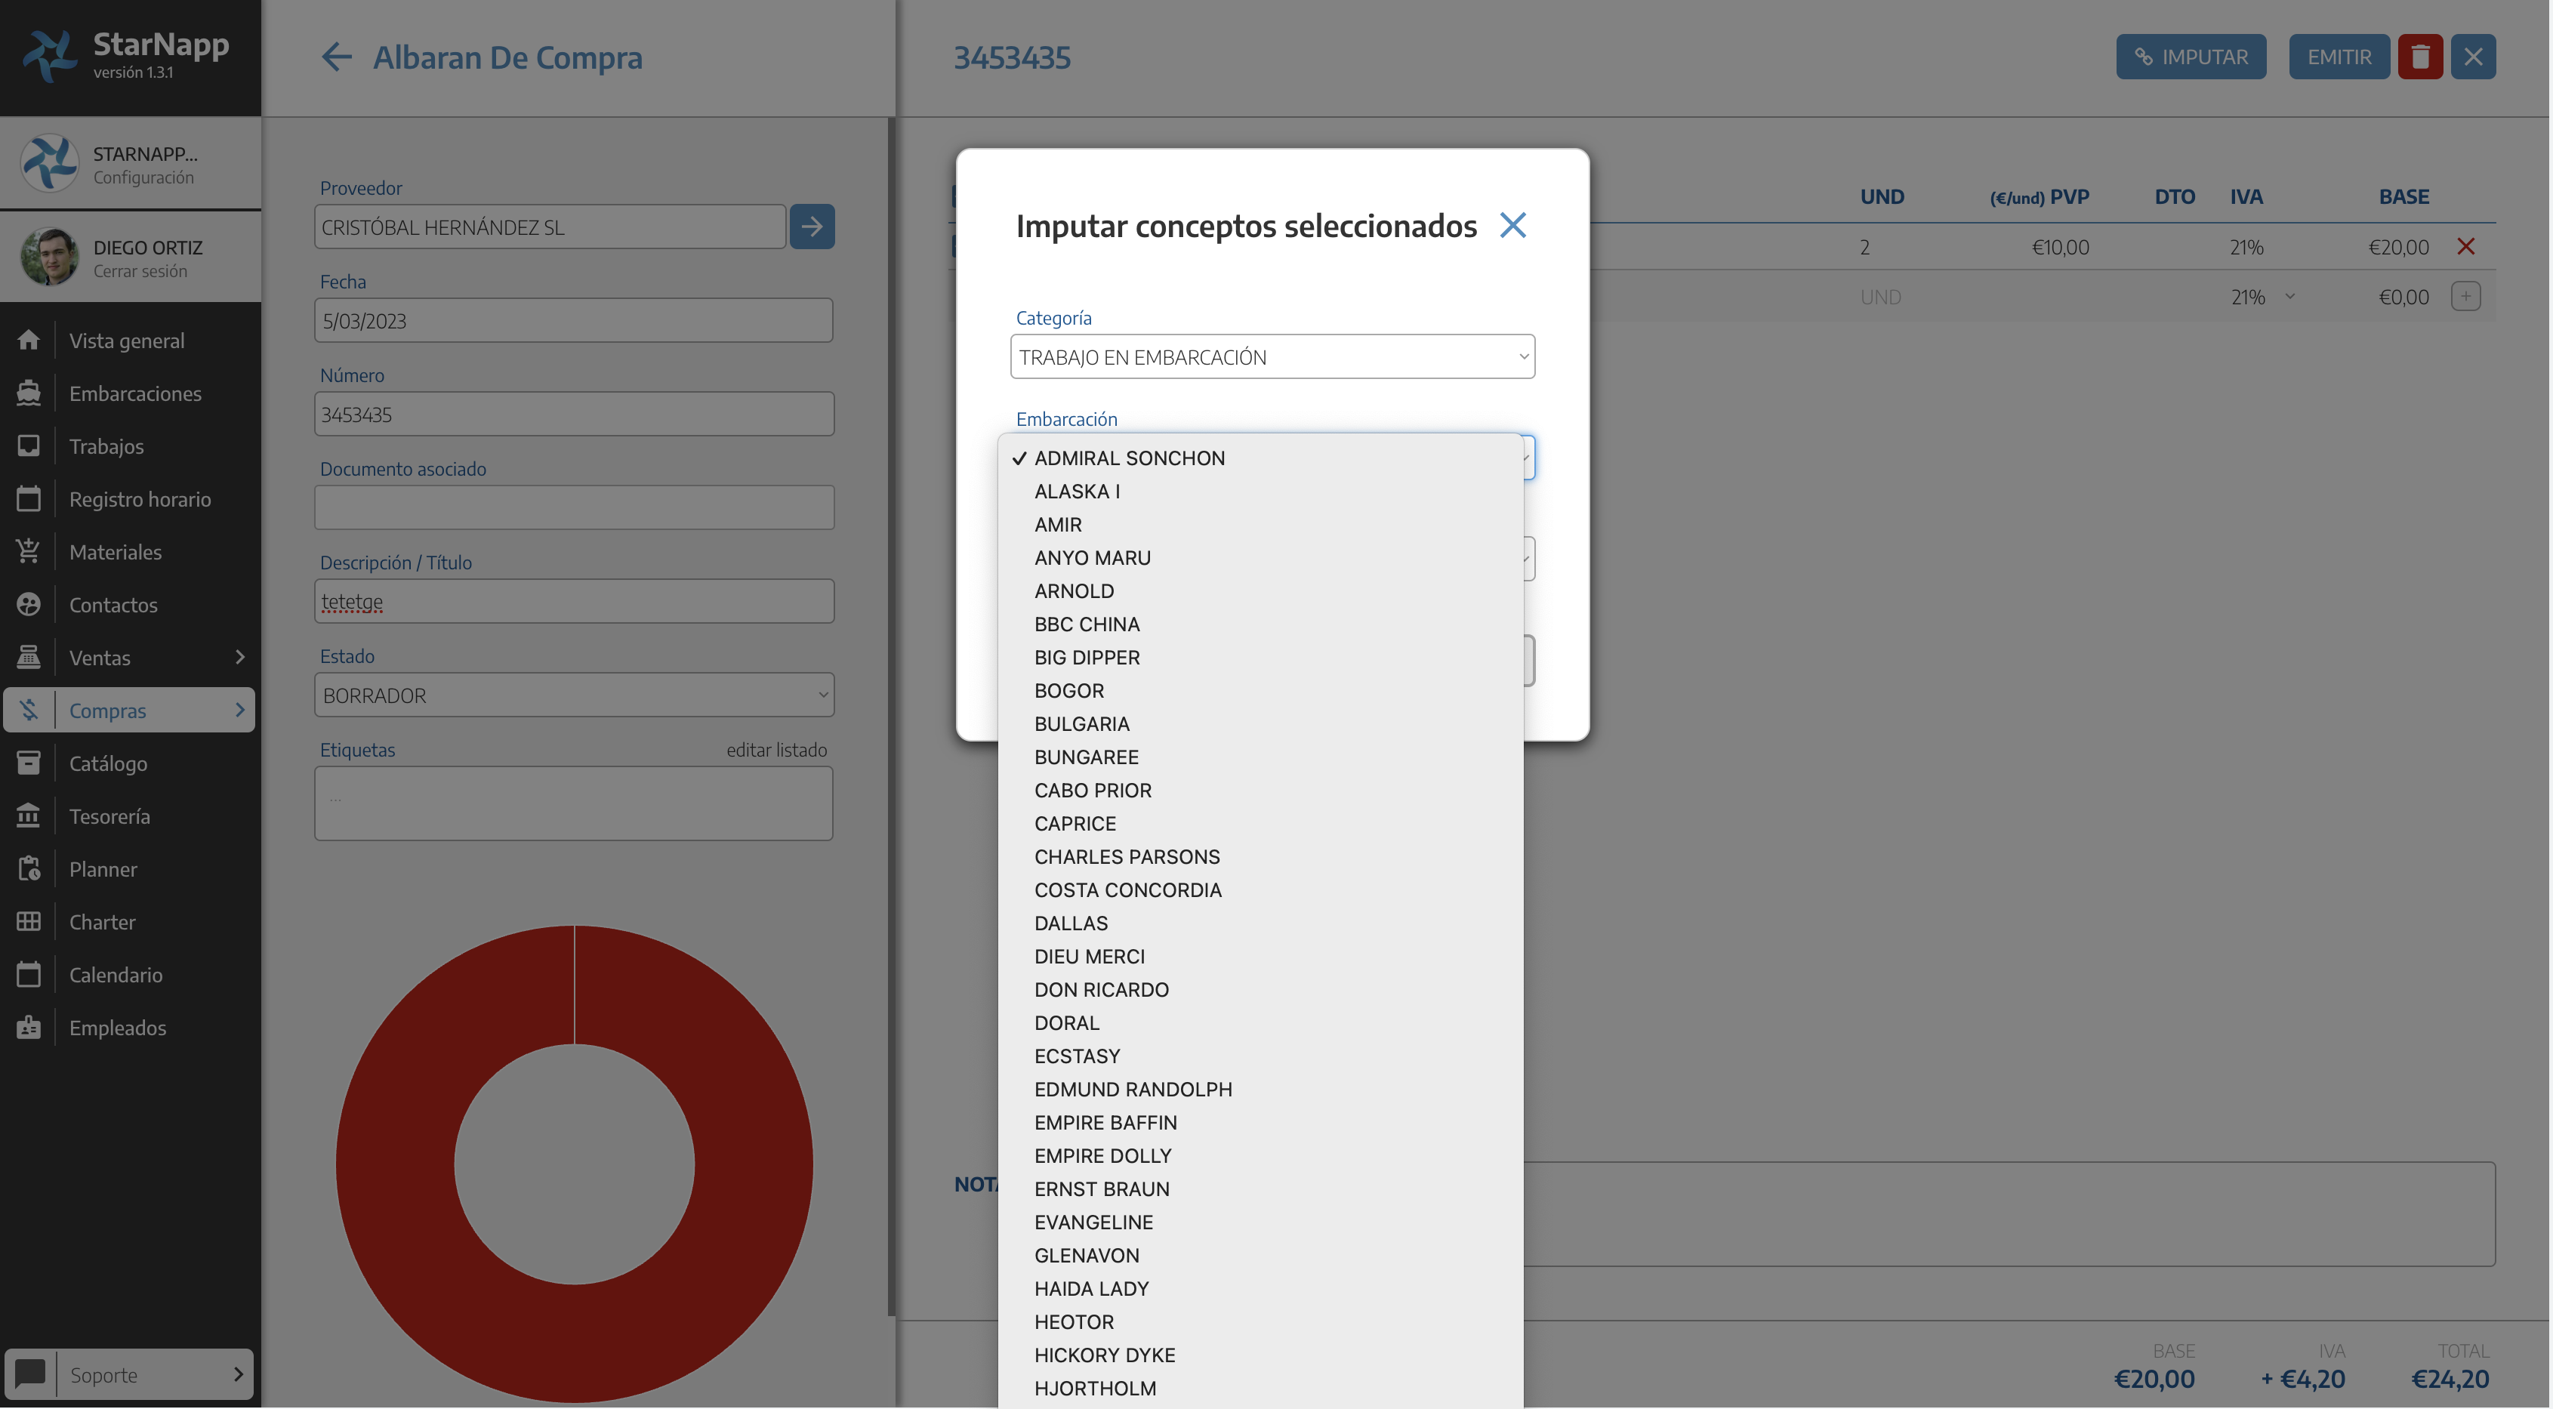
Task: Click the Tesorería bank icon
Action: tap(29, 816)
